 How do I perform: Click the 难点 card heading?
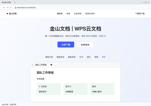click(94, 87)
